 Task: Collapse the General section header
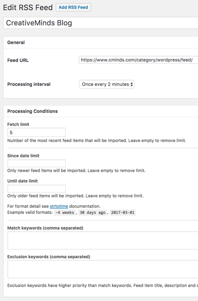(x=101, y=42)
